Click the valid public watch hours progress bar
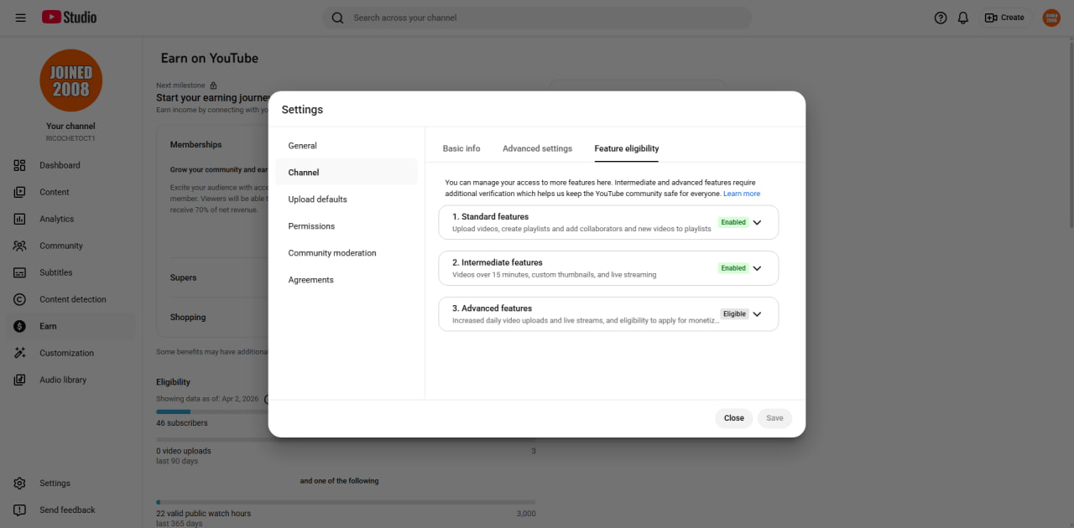This screenshot has height=528, width=1074. pos(346,502)
